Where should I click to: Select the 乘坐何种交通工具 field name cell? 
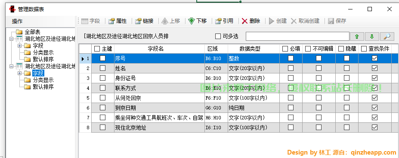click(159, 118)
